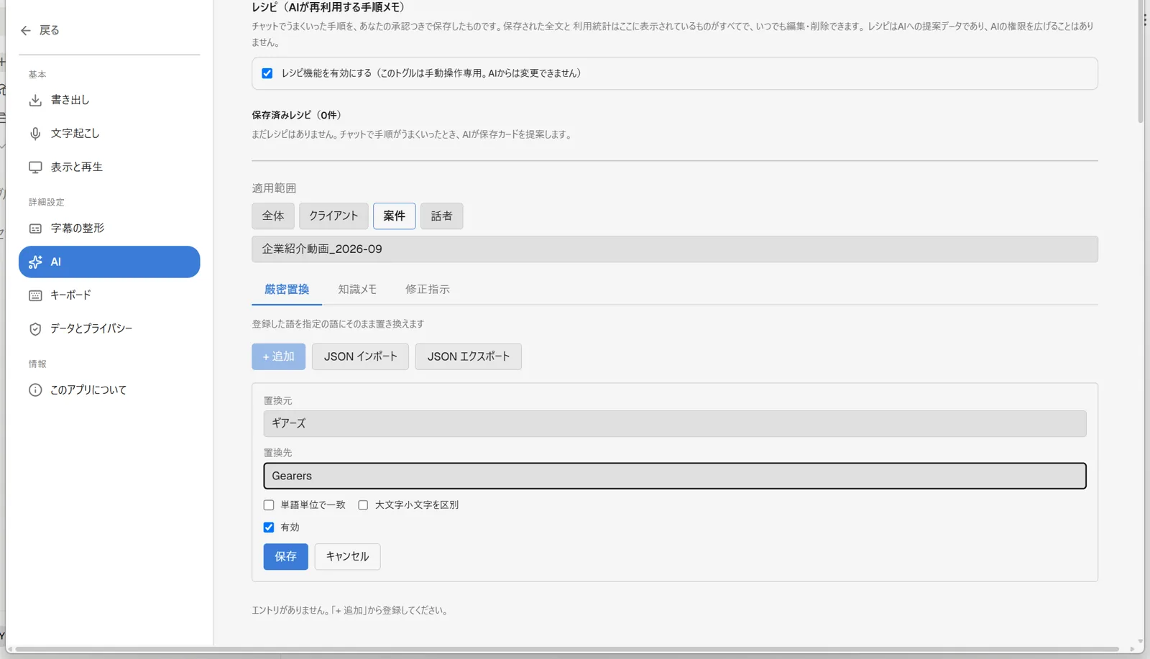Open the 文字起こし settings page
The image size is (1150, 659).
click(109, 134)
